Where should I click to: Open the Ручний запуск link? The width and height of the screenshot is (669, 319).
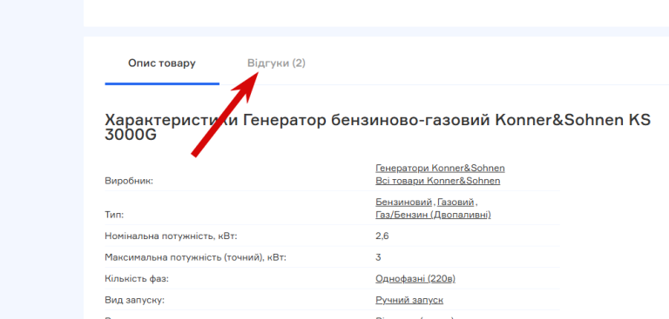409,300
